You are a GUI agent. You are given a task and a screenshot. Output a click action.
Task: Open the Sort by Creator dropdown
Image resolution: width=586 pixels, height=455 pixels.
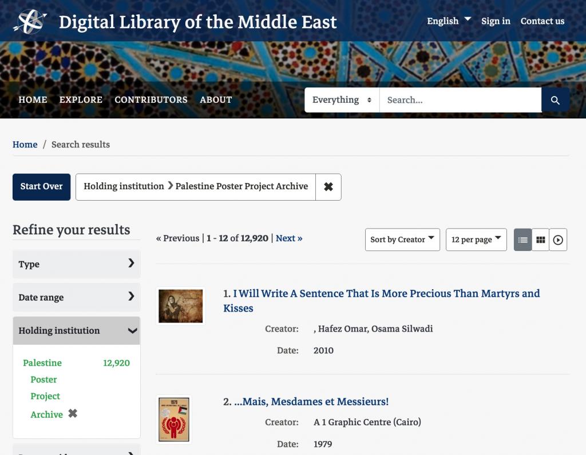click(x=402, y=240)
